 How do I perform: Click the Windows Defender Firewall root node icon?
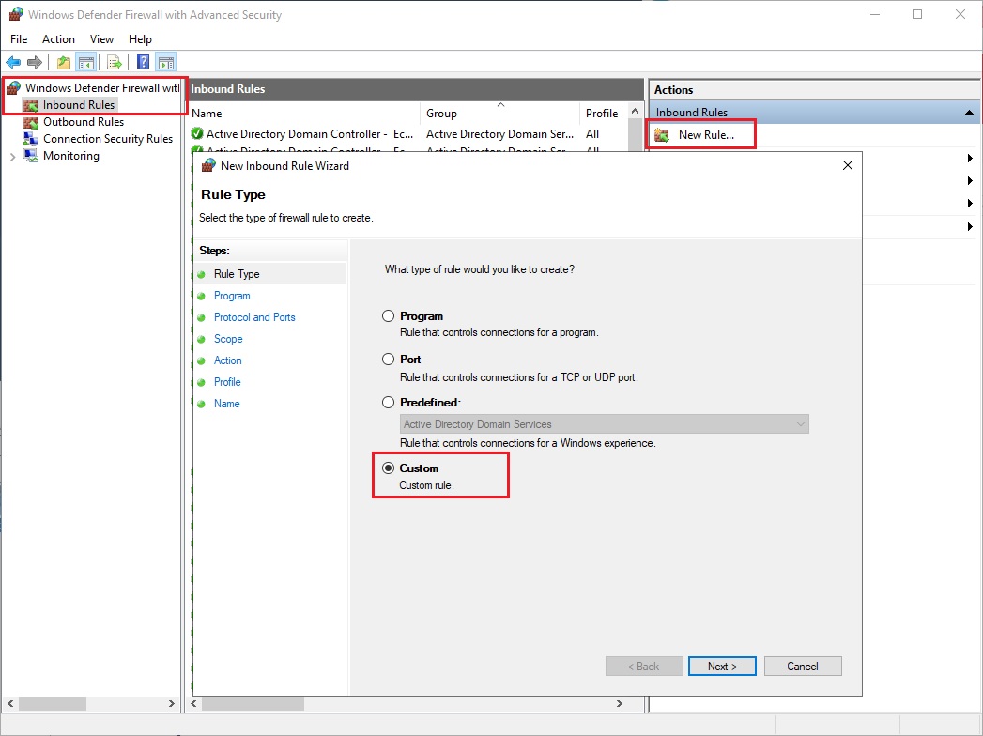(14, 87)
